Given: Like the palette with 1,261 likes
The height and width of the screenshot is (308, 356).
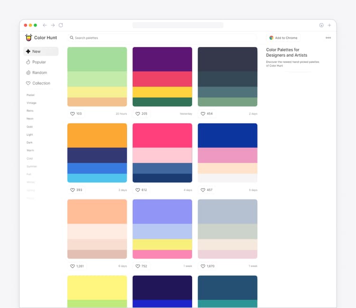Looking at the screenshot, I should point(73,266).
